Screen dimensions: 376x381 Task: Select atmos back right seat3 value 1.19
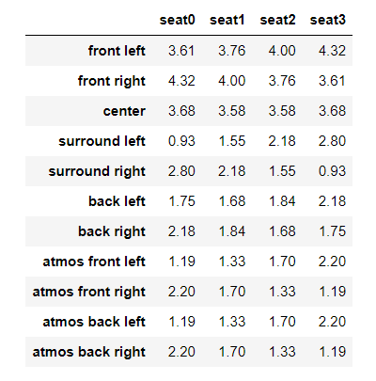point(333,352)
